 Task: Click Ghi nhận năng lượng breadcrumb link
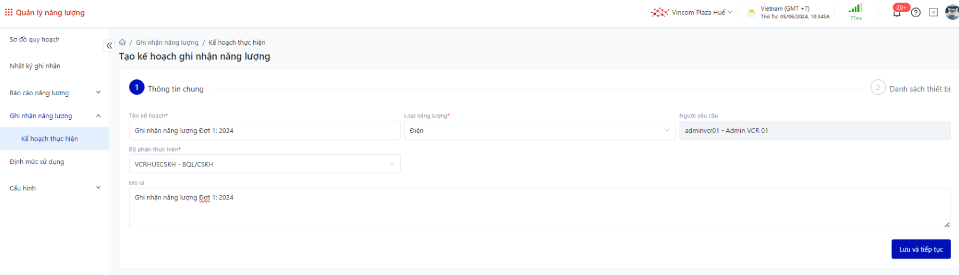pos(167,43)
